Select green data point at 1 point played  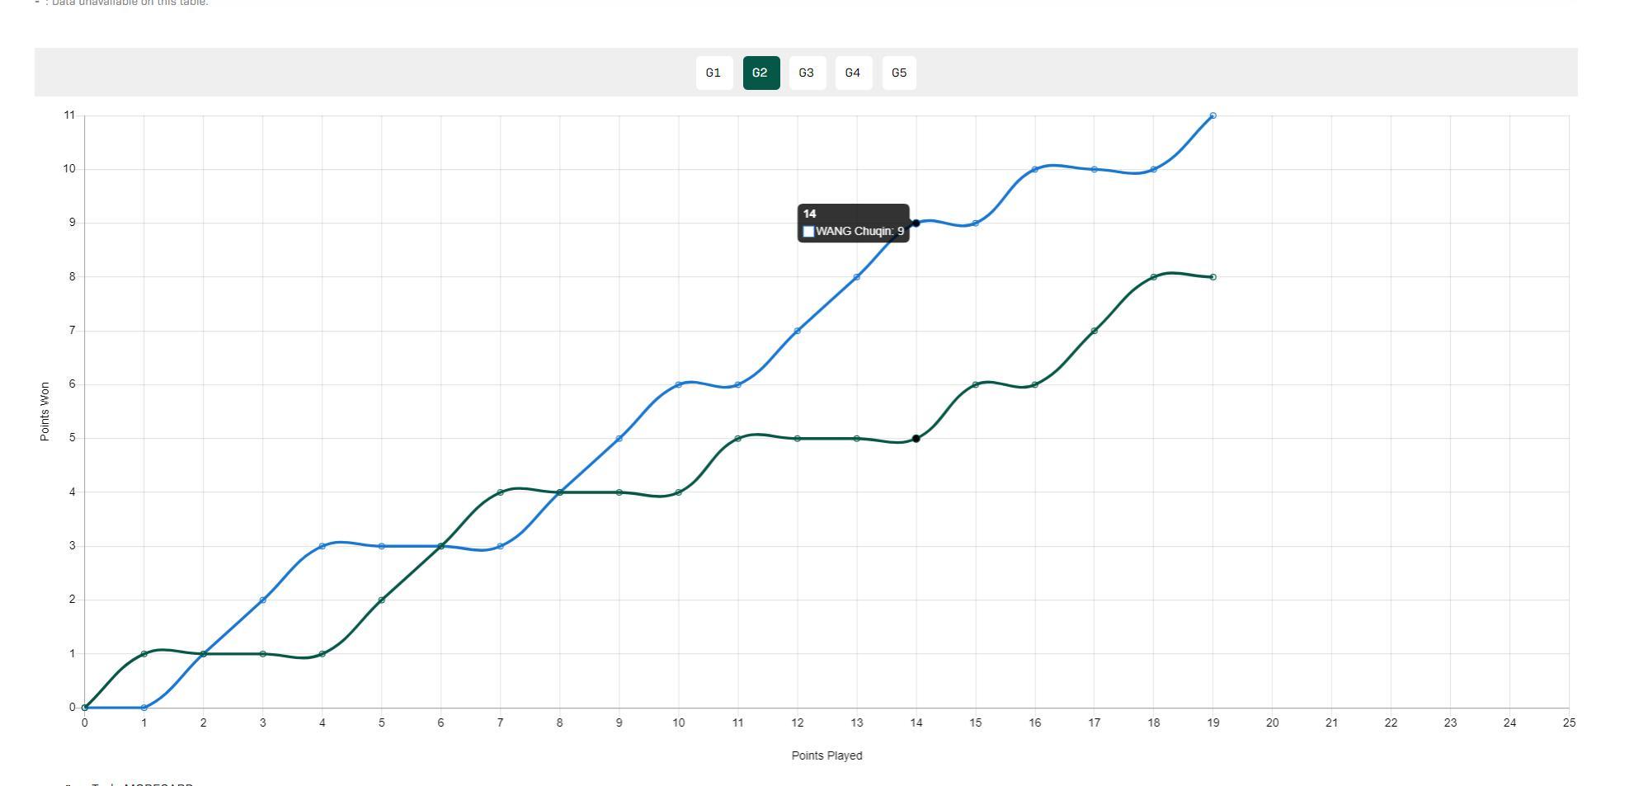click(144, 654)
